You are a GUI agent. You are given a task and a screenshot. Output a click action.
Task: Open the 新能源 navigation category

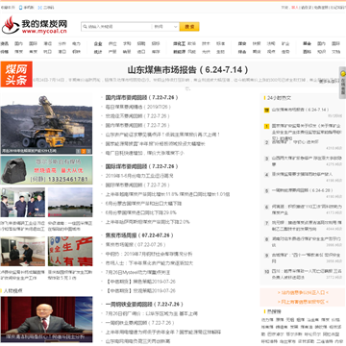tap(179, 52)
